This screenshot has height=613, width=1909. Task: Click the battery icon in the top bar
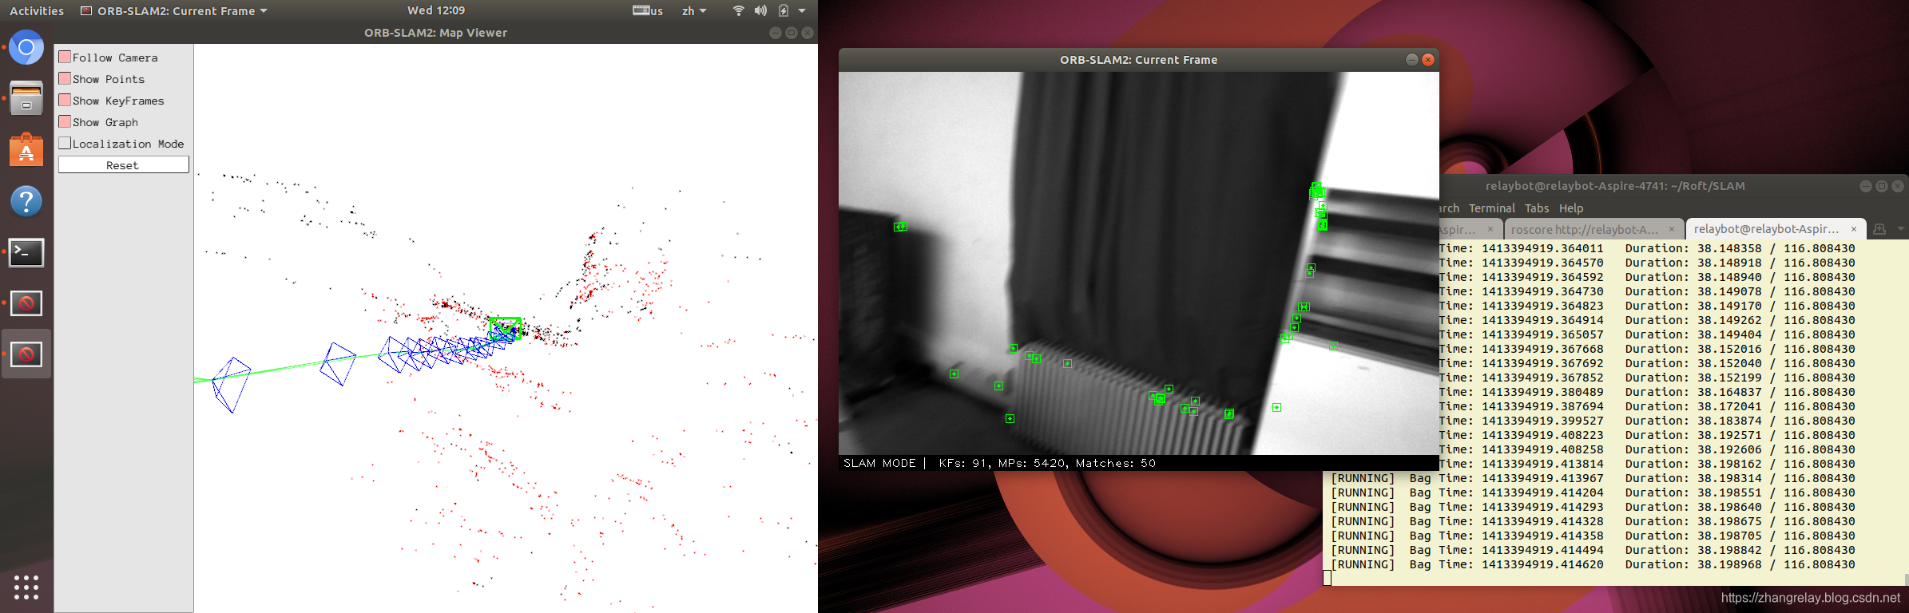784,10
